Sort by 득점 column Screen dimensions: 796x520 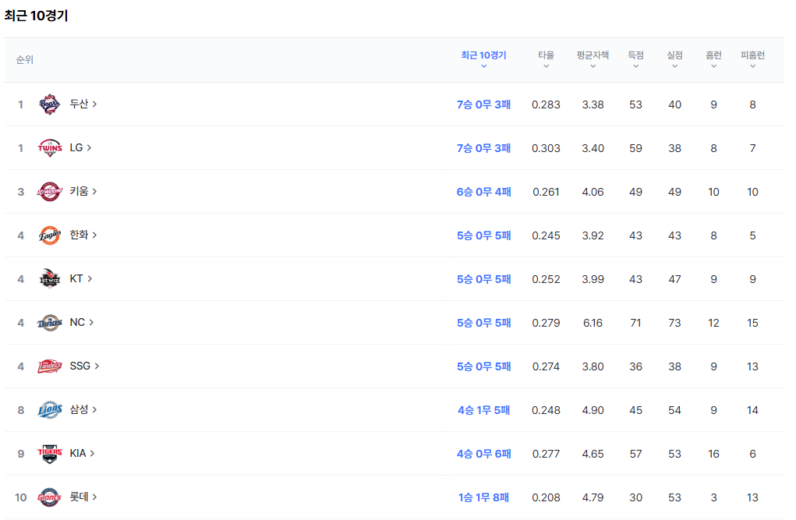635,59
